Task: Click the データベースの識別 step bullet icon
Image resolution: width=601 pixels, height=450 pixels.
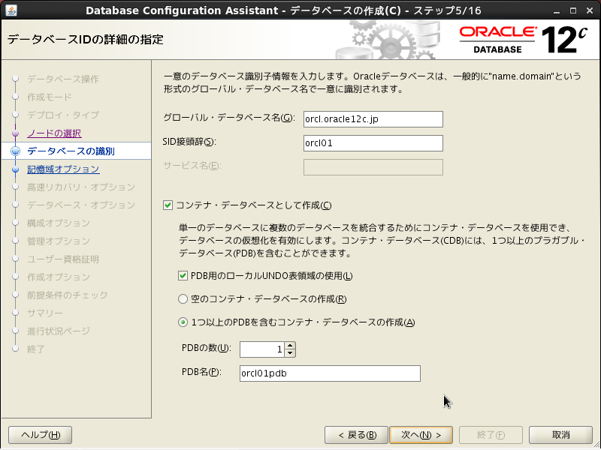Action: coord(15,151)
